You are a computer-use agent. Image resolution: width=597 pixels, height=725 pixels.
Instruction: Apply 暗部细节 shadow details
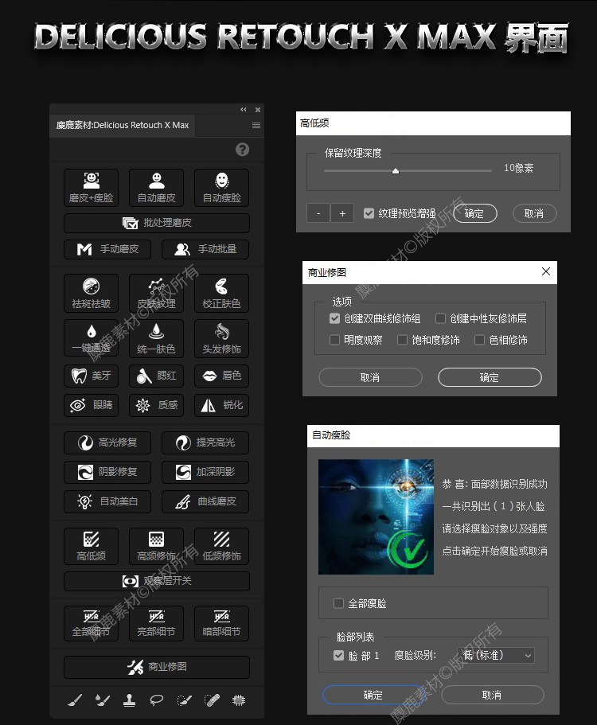click(221, 623)
